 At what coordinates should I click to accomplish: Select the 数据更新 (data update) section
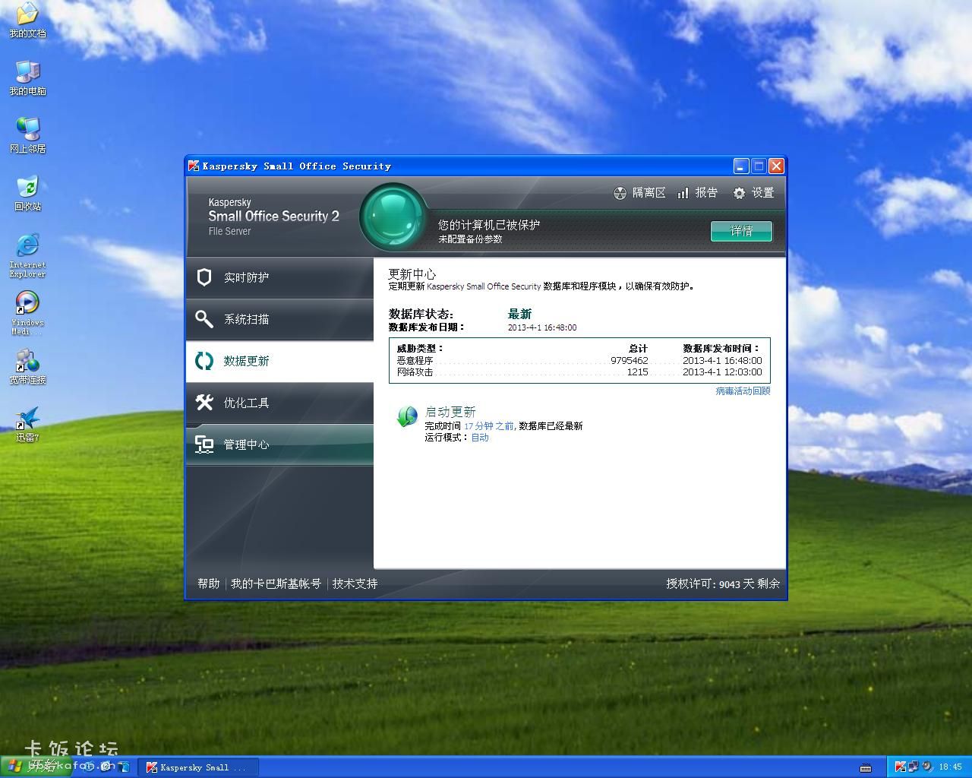click(x=279, y=362)
